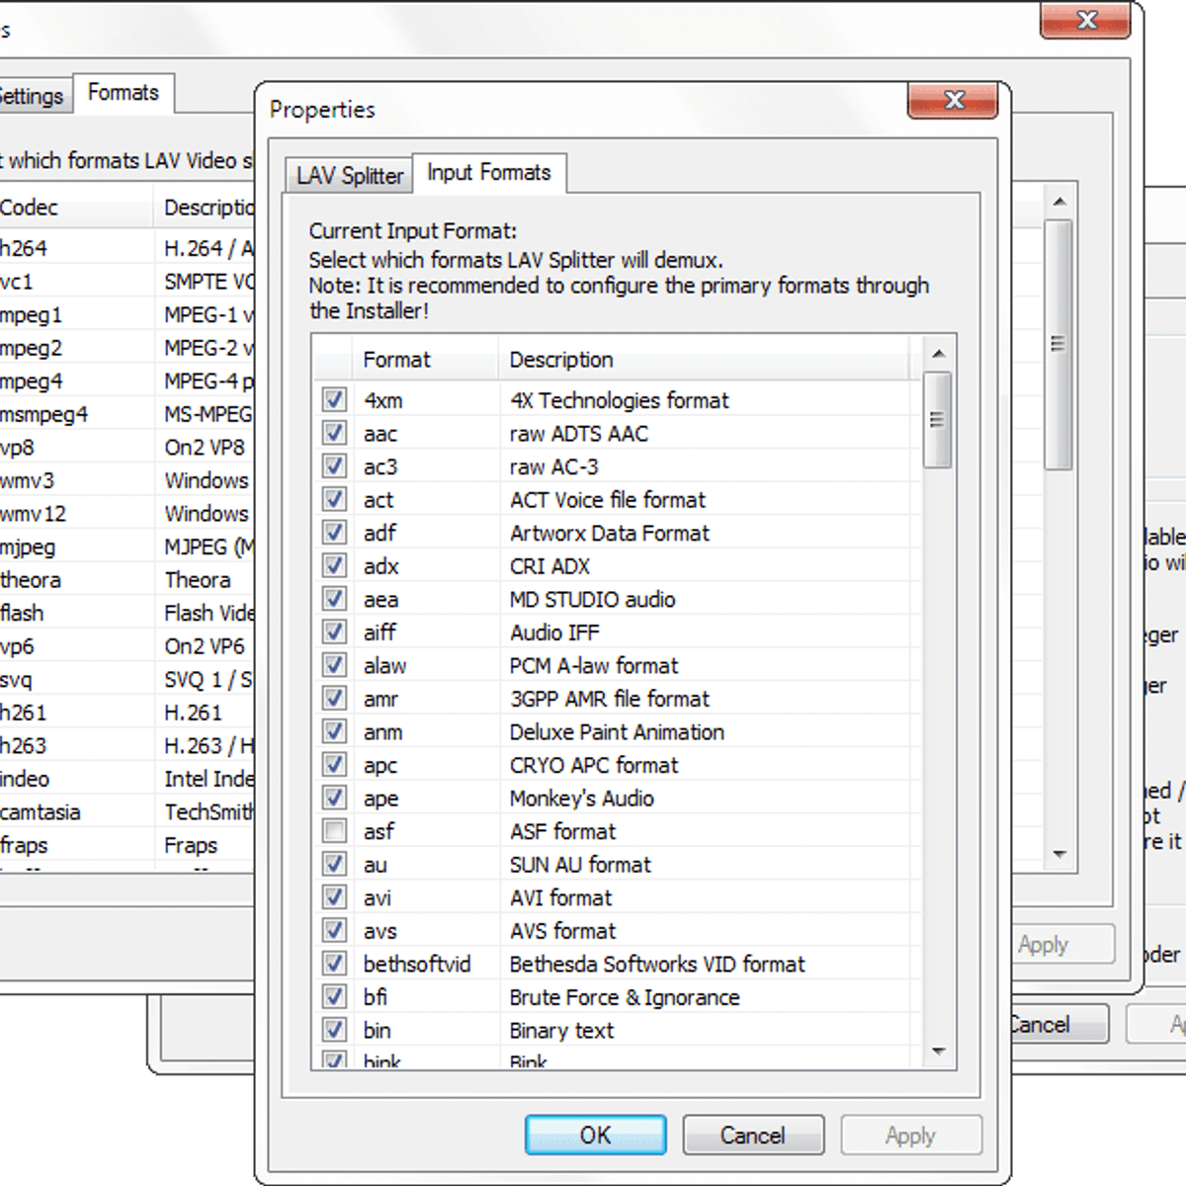This screenshot has width=1186, height=1186.
Task: Select 'mpeg2' codec in background list
Action: [32, 348]
